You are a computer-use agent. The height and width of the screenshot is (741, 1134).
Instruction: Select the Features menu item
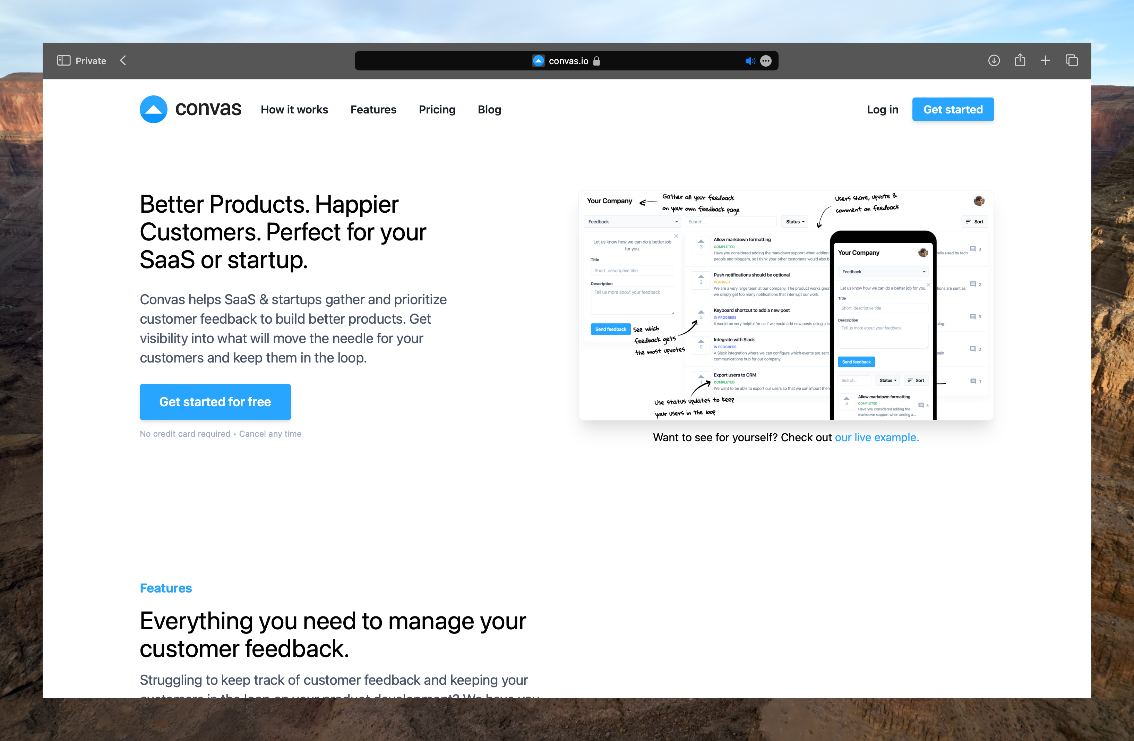[373, 108]
